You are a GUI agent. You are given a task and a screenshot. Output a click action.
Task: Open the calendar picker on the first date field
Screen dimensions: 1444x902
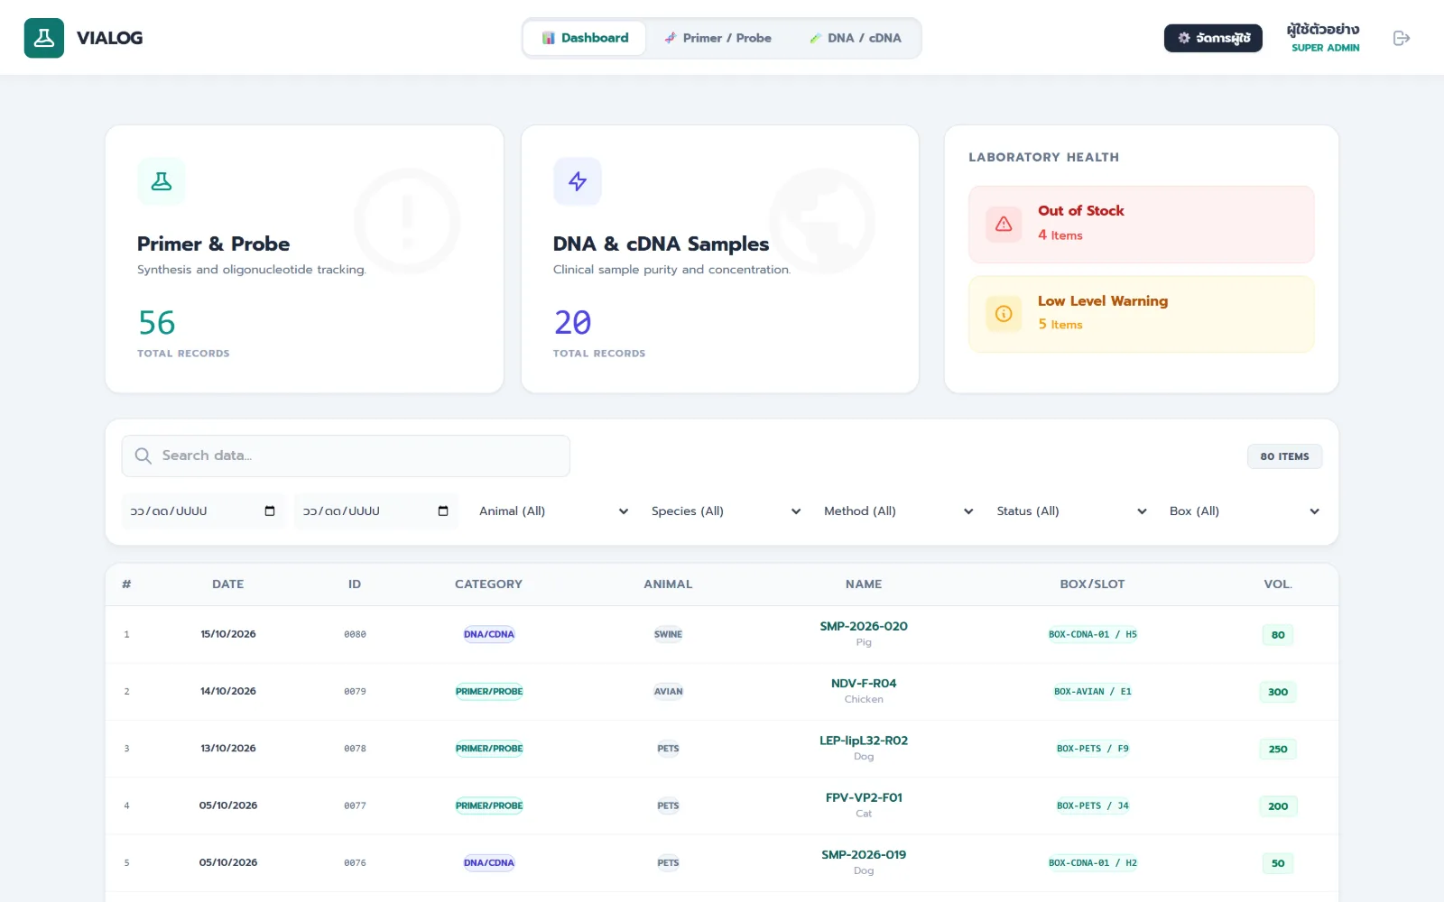click(269, 511)
